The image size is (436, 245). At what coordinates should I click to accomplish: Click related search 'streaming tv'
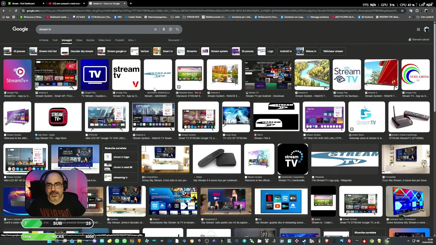point(120,177)
